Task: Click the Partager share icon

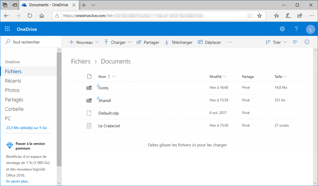Action: pyautogui.click(x=139, y=42)
